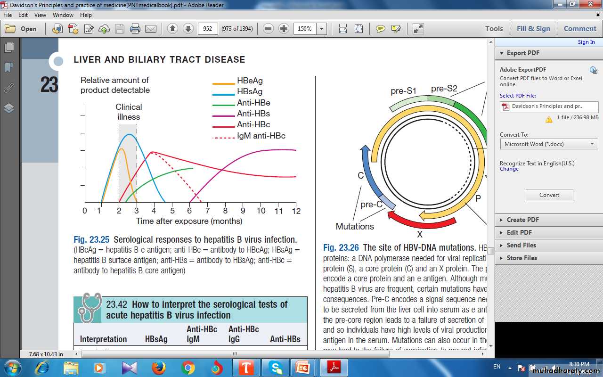The width and height of the screenshot is (603, 377).
Task: Open the View menu
Action: point(40,15)
